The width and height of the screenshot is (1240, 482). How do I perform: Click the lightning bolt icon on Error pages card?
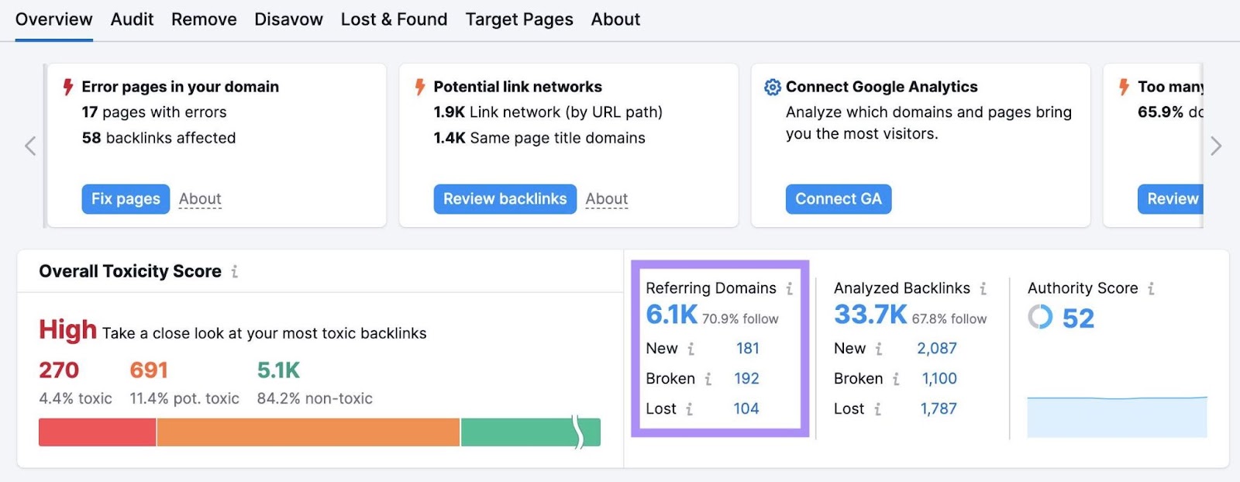tap(69, 87)
